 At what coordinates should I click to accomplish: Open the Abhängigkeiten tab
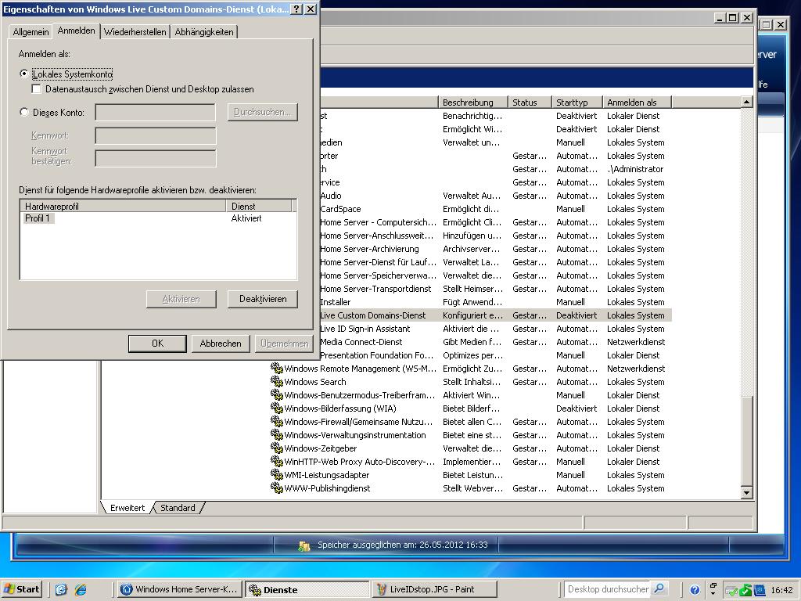point(204,31)
